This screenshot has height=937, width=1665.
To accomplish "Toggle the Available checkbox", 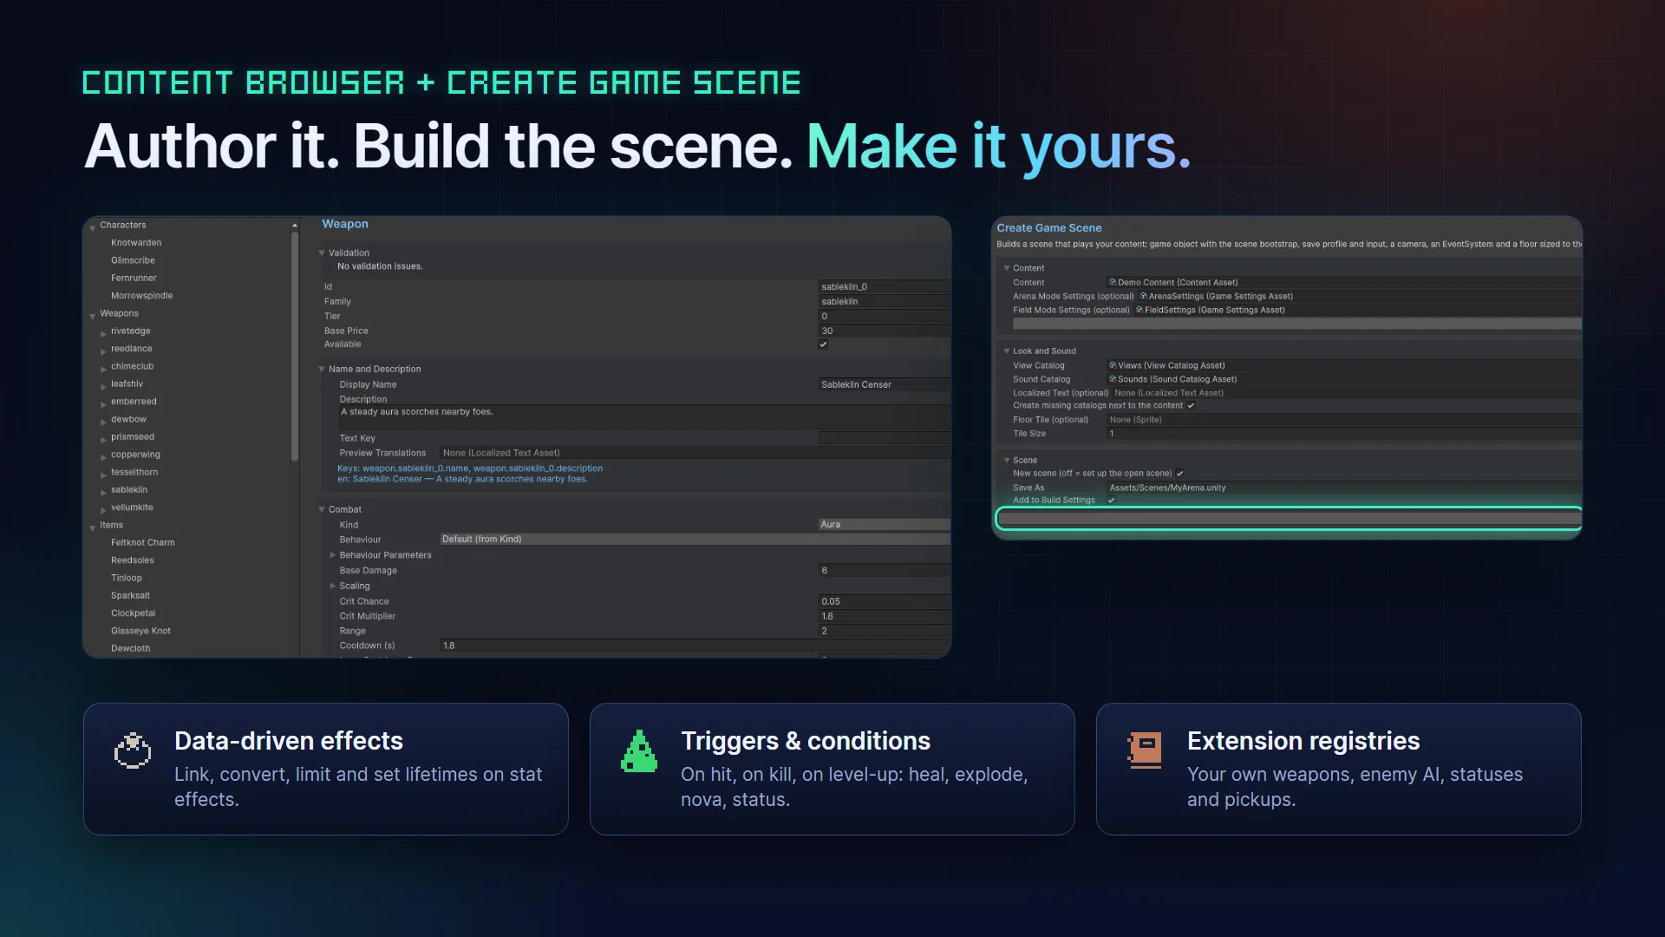I will [x=824, y=344].
